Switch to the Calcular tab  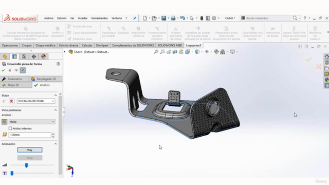pos(87,45)
